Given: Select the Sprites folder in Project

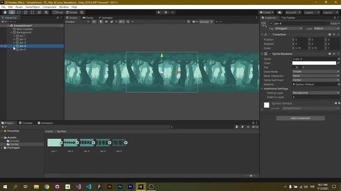Looking at the screenshot, I should [14, 144].
